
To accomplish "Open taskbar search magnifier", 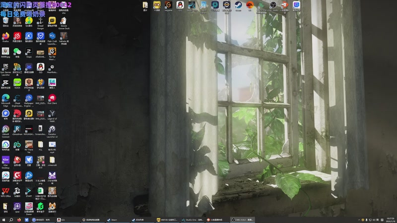I will (x=11, y=220).
